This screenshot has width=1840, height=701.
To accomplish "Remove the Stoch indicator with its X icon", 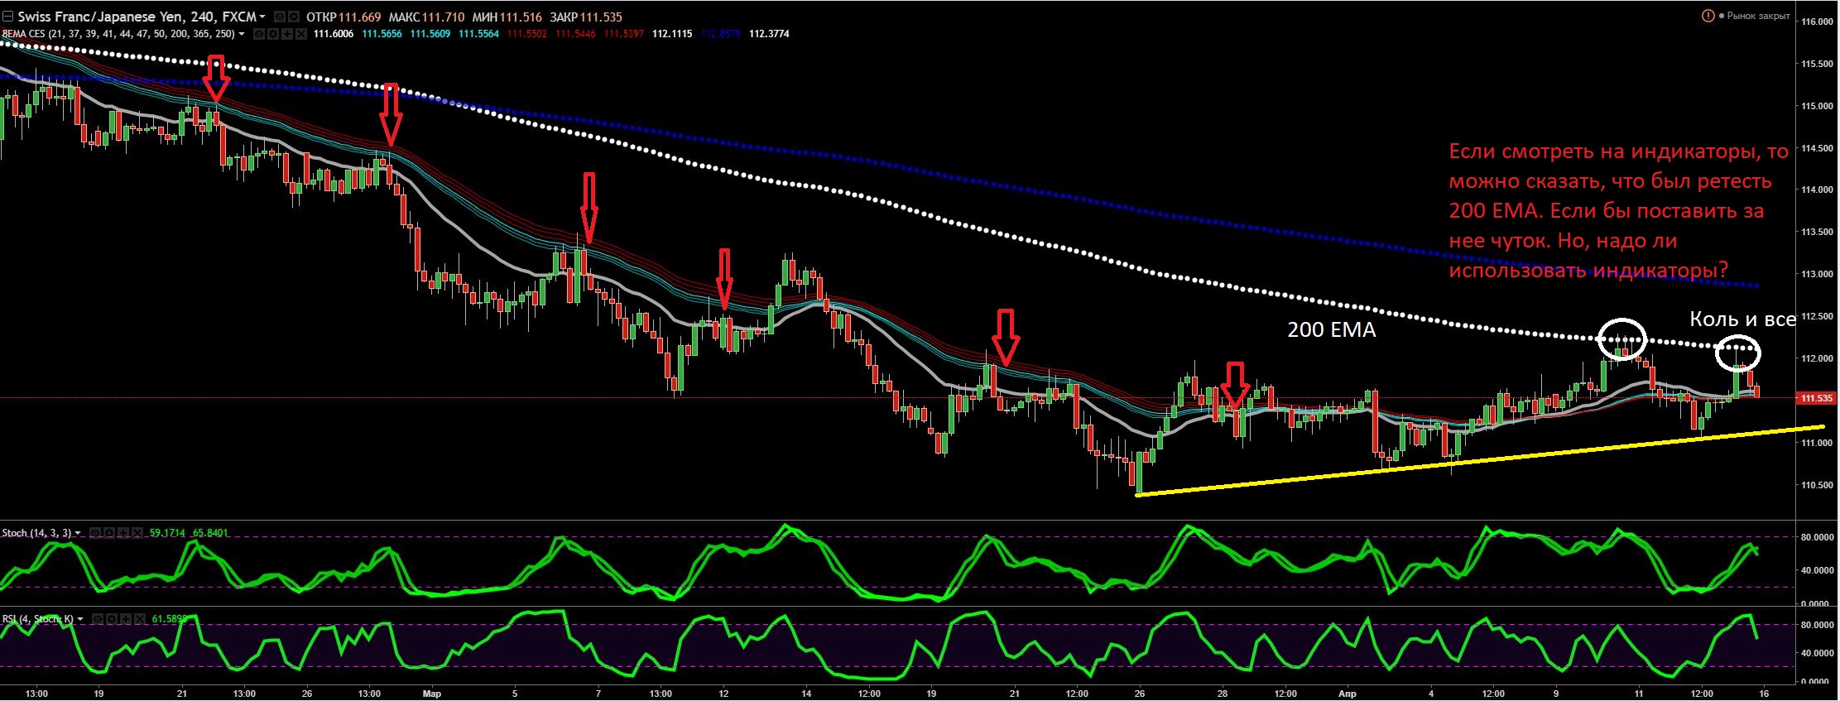I will [137, 533].
